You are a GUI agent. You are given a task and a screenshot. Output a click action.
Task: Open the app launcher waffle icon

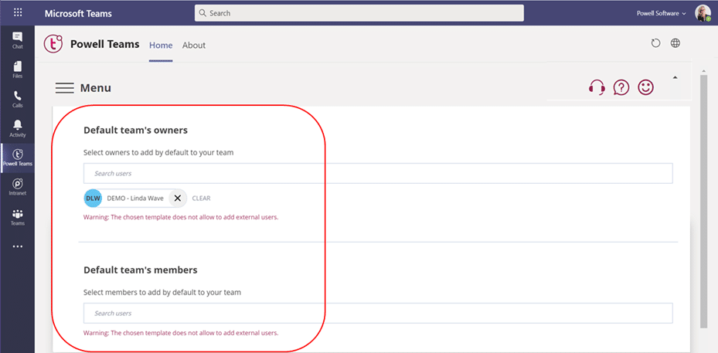point(17,13)
